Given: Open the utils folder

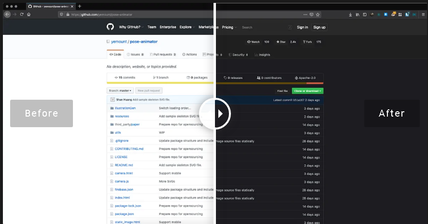Looking at the screenshot, I should (x=118, y=132).
